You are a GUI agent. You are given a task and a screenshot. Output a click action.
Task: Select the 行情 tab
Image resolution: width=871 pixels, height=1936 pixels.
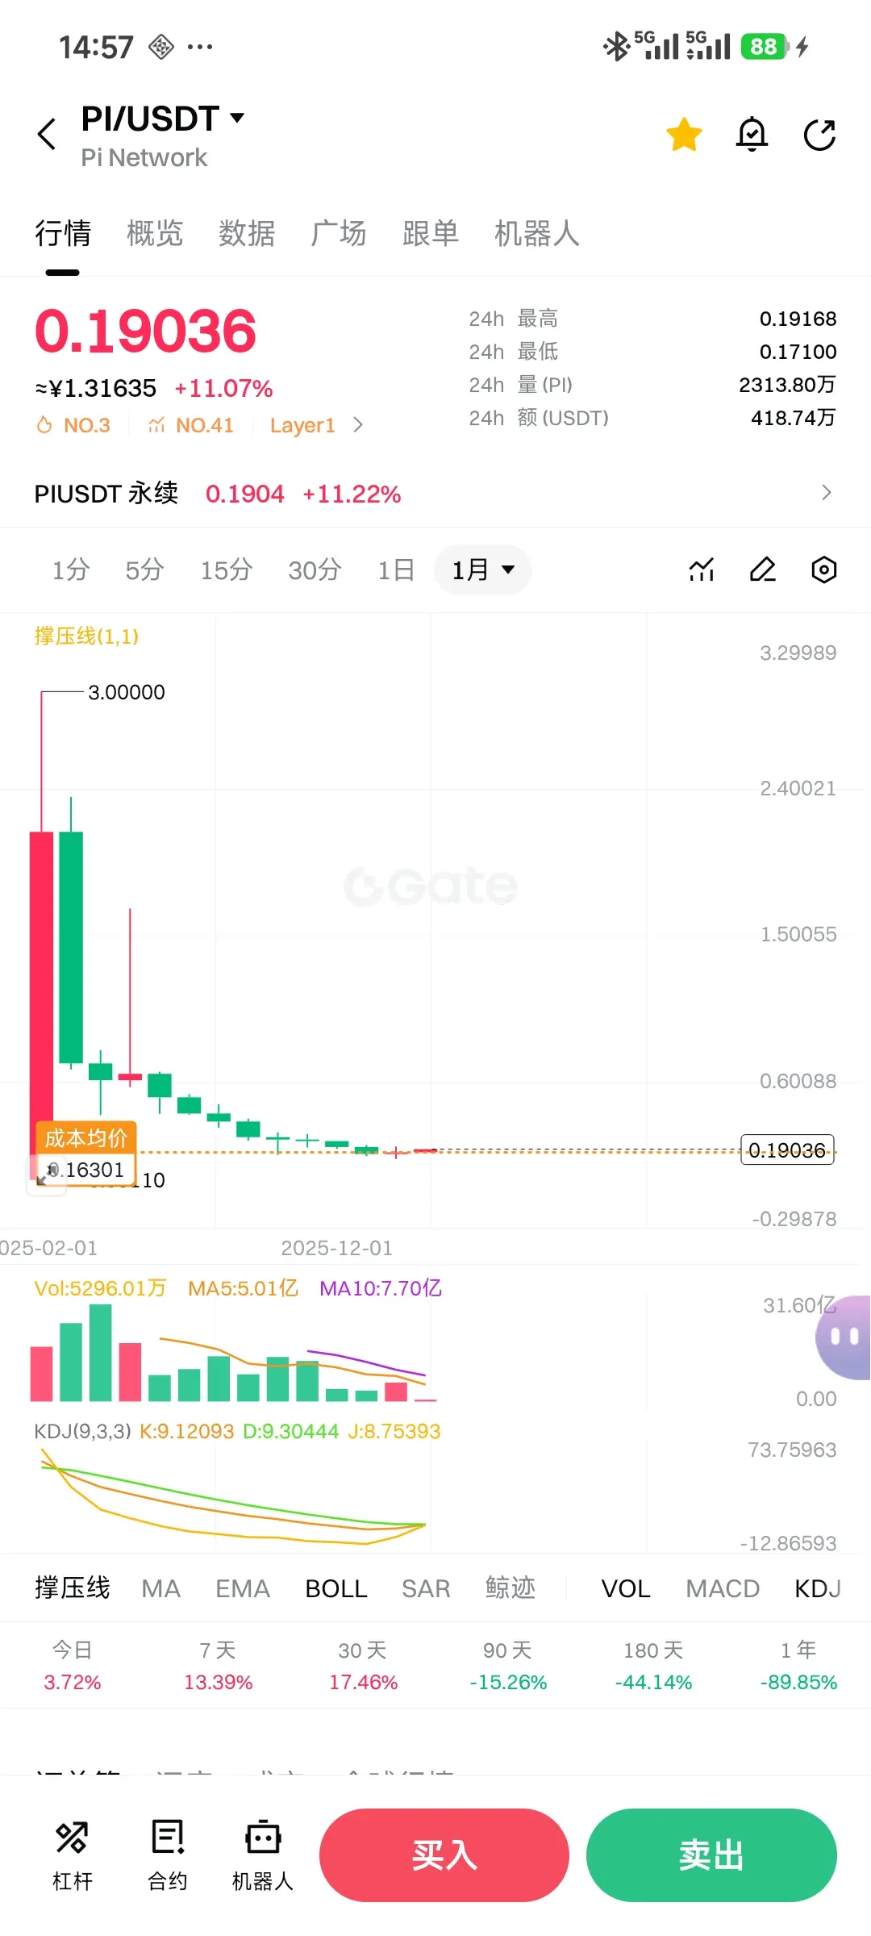click(63, 233)
